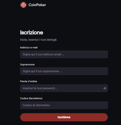Click placeholder "Inserisci la tua password..."
The height and width of the screenshot is (125, 121).
tap(40, 88)
